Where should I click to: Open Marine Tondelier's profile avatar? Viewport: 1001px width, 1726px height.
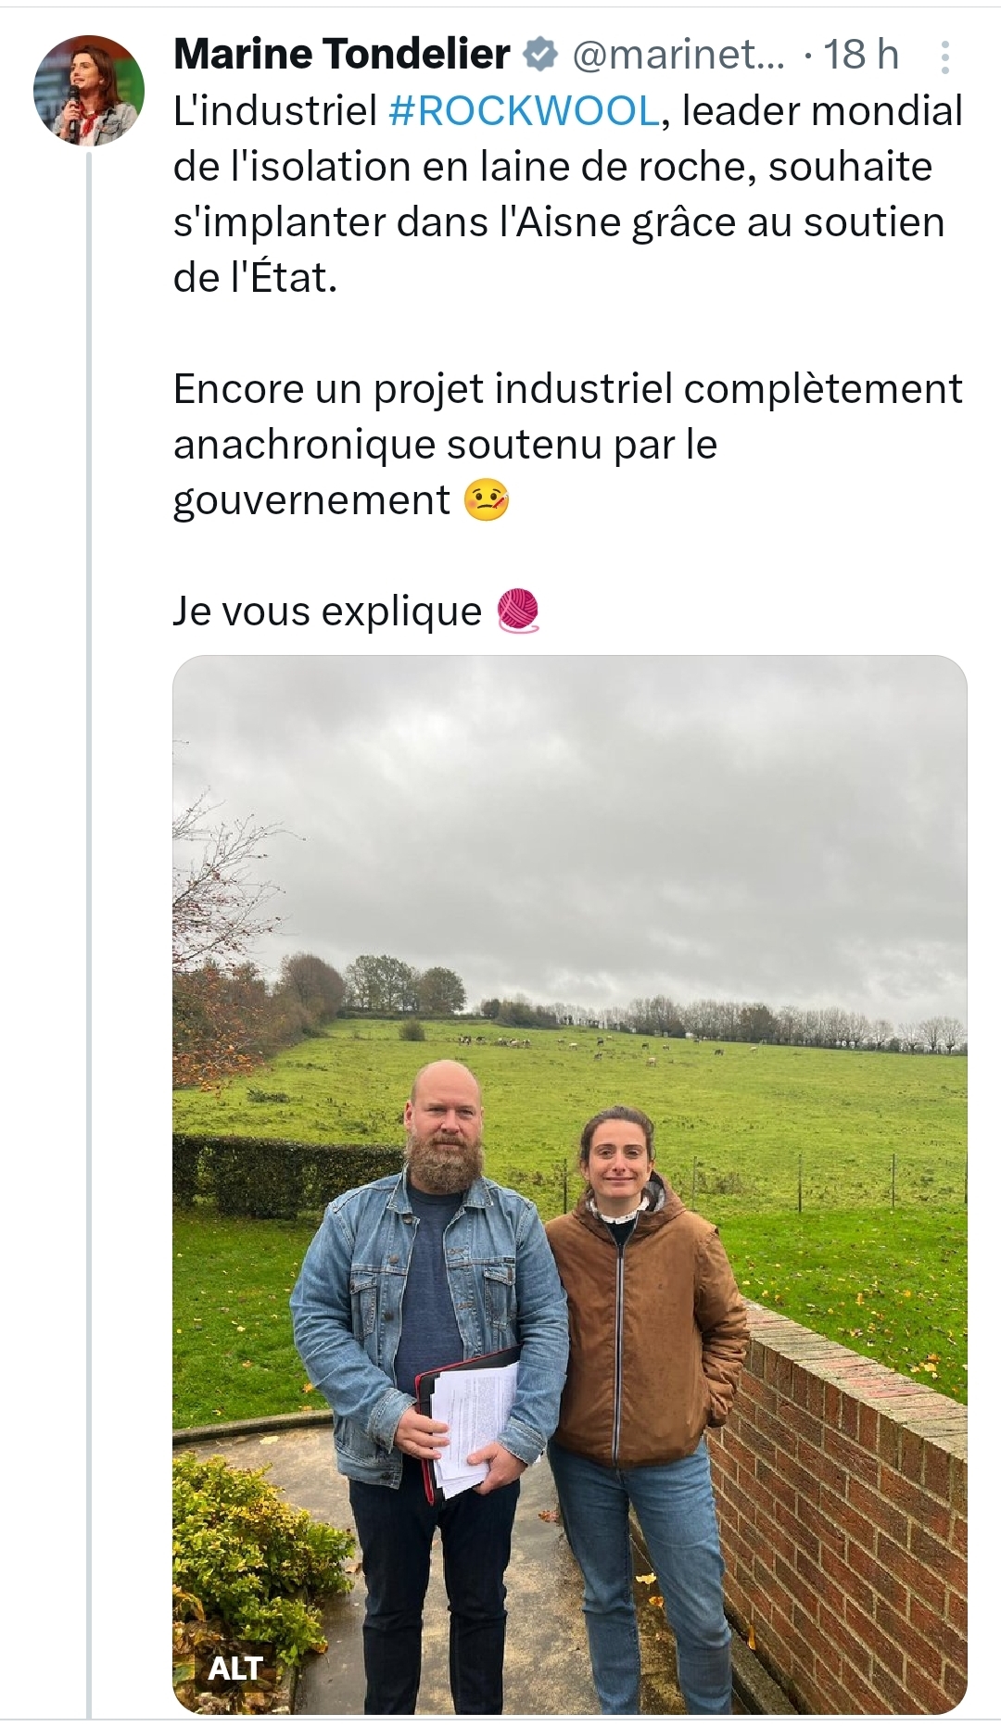click(89, 91)
